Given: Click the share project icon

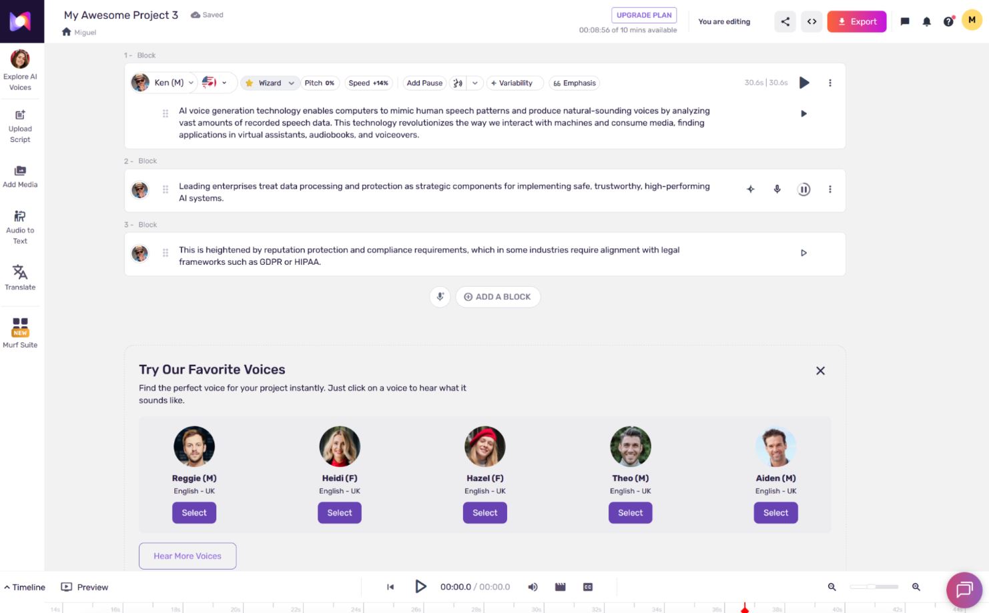Looking at the screenshot, I should [x=785, y=21].
